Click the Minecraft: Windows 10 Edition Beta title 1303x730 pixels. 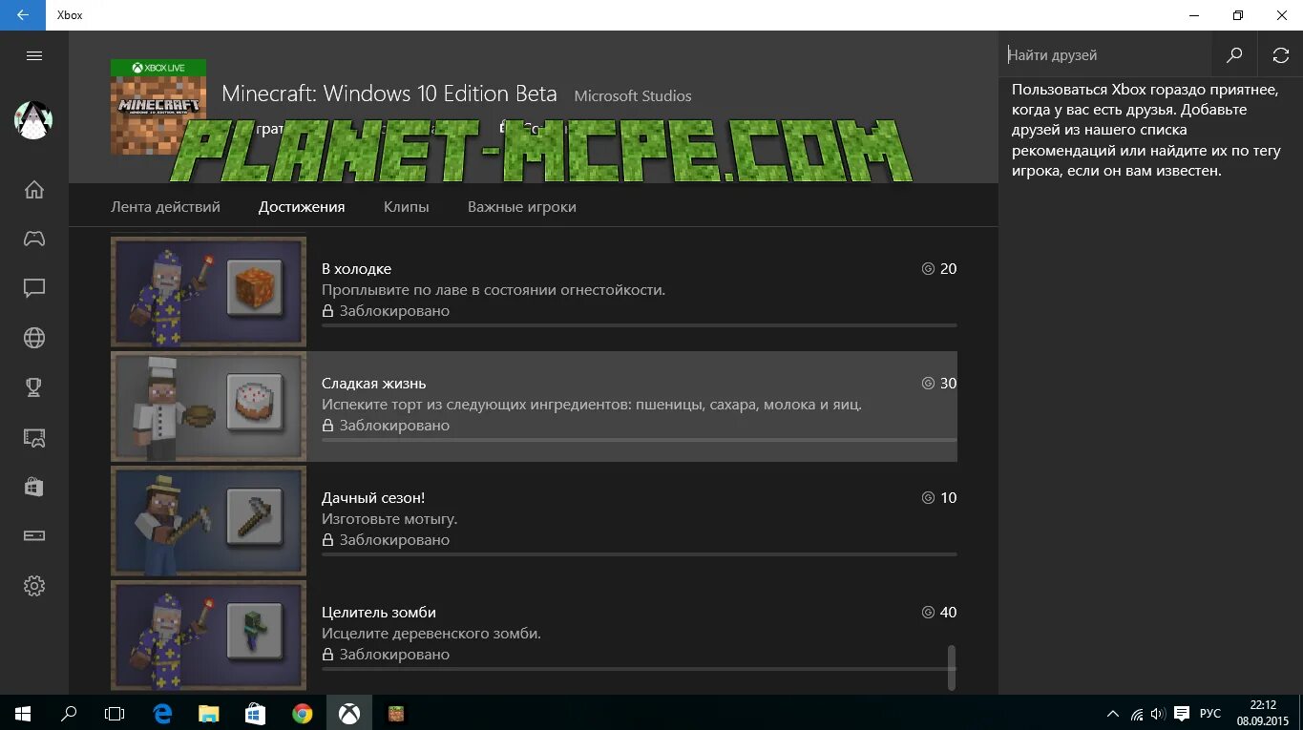[389, 94]
